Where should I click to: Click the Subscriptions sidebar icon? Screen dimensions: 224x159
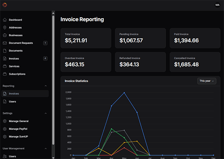pos(4,74)
